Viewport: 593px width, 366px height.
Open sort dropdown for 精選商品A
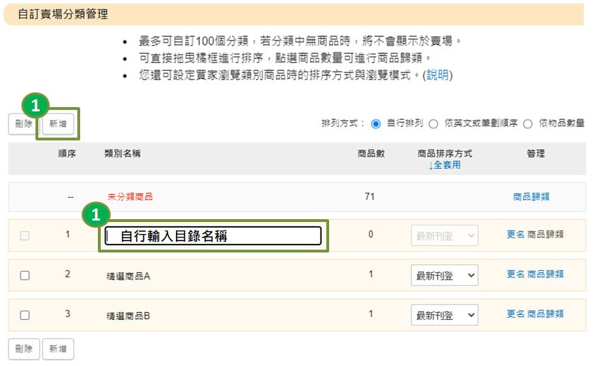(445, 275)
